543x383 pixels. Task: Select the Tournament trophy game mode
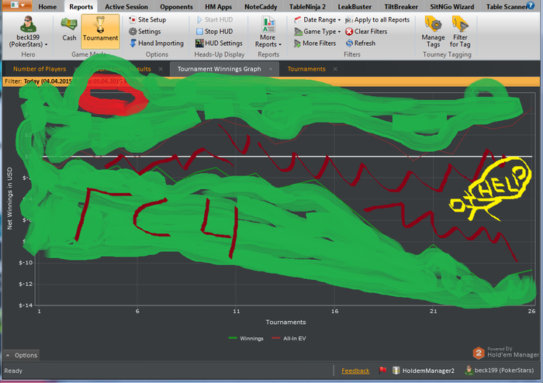click(x=100, y=31)
